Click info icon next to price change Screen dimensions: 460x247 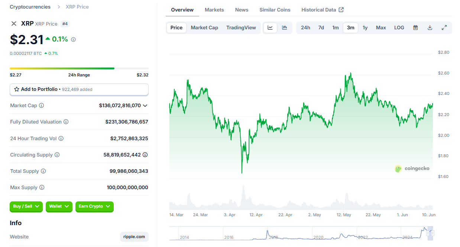click(x=73, y=39)
